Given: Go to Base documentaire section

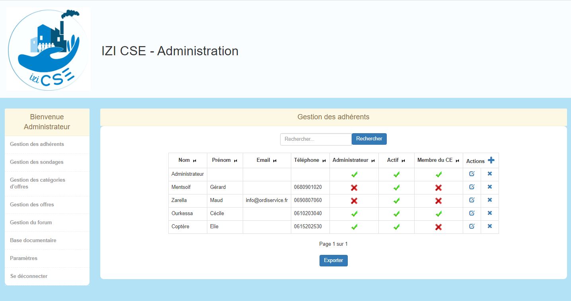Looking at the screenshot, I should pyautogui.click(x=33, y=241).
